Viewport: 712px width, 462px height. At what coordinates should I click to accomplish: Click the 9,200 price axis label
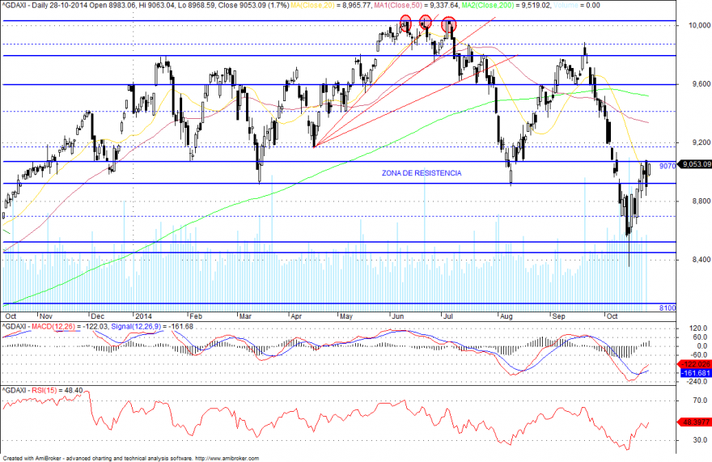pos(701,142)
